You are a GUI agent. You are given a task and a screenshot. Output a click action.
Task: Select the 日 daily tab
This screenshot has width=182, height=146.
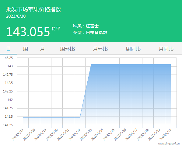pos(9,49)
